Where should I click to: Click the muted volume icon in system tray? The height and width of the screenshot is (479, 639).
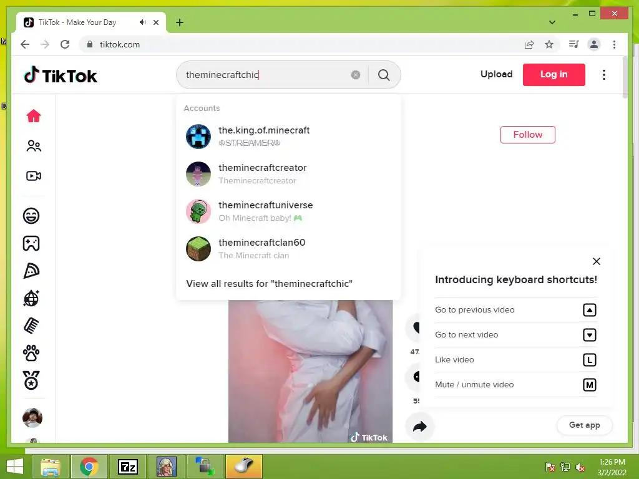[580, 467]
